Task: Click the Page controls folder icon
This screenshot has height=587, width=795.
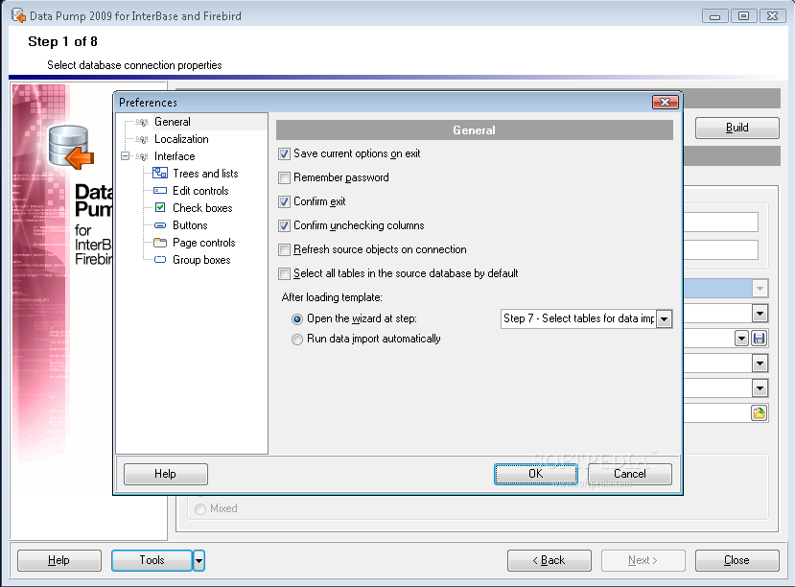Action: pyautogui.click(x=160, y=243)
